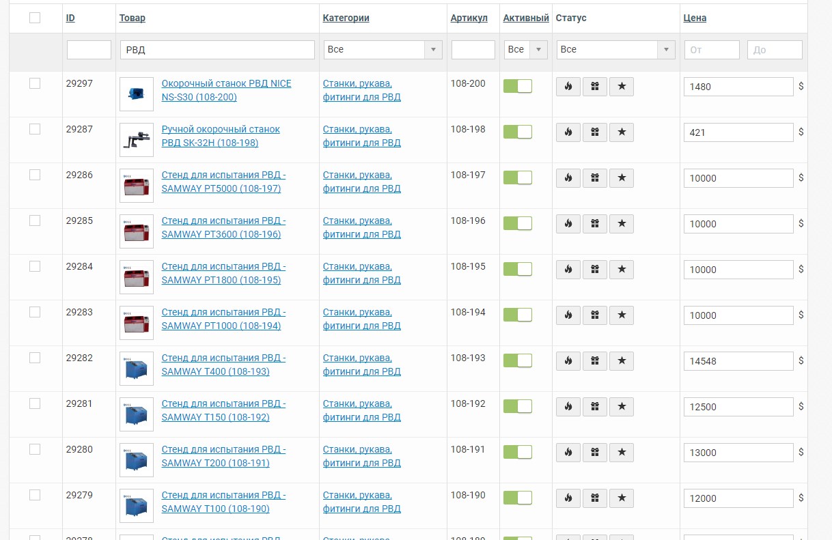
Task: Sort by the Категории column header
Action: 346,18
